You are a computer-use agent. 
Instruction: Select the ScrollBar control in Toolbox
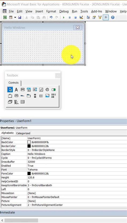pyautogui.click(x=35, y=96)
